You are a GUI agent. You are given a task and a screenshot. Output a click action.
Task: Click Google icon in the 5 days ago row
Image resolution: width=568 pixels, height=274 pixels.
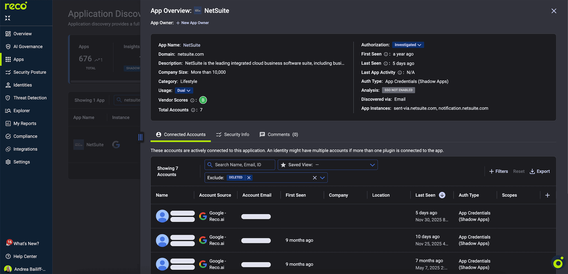tap(203, 216)
